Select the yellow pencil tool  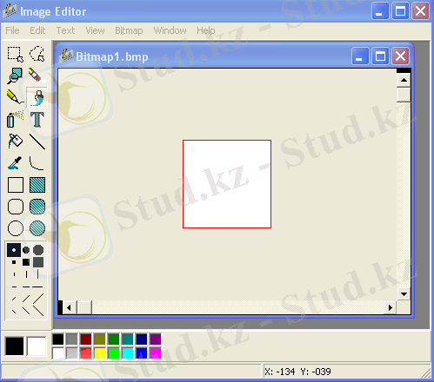pos(15,97)
